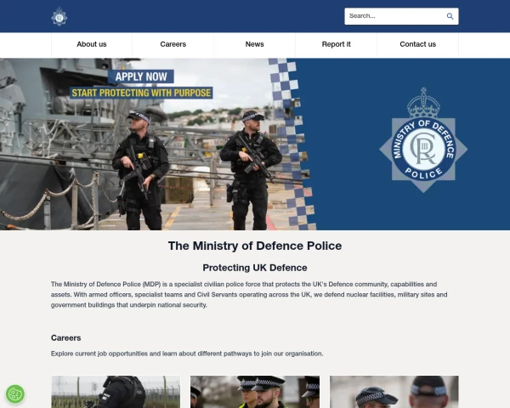
Task: Click the Apply Now hero banner
Action: (x=141, y=76)
